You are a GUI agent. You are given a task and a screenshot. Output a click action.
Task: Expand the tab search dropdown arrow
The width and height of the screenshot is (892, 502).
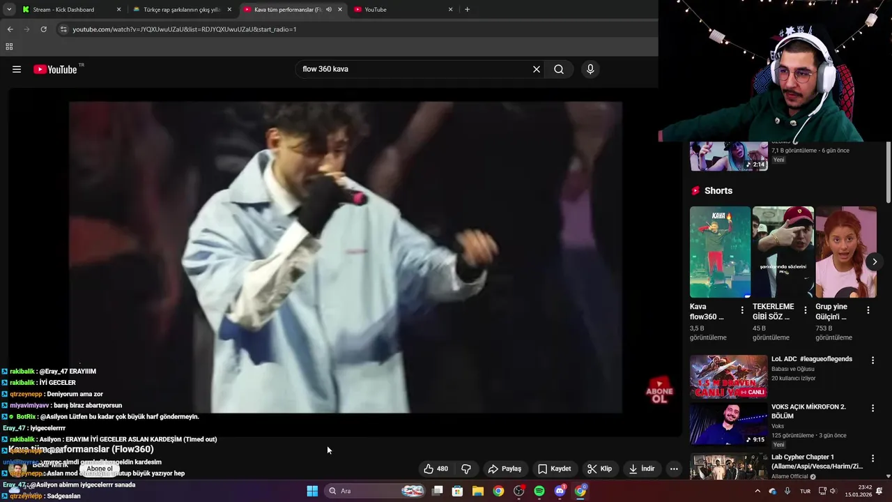pos(9,10)
